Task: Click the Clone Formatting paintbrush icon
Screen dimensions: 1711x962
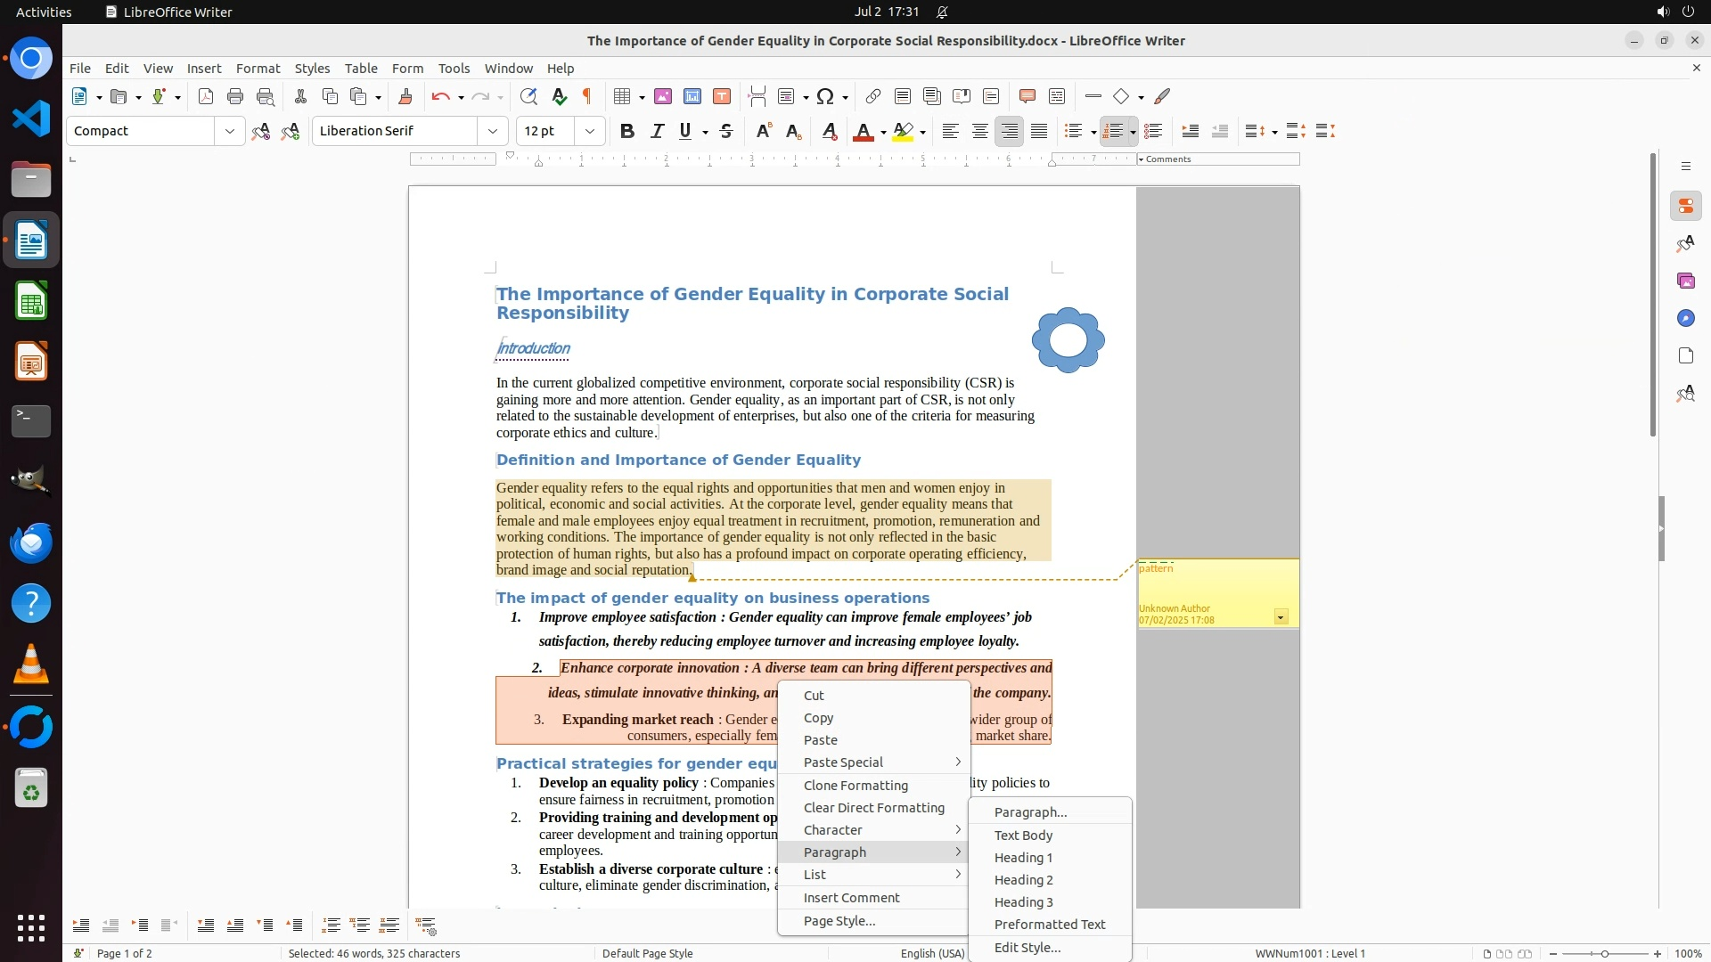Action: pyautogui.click(x=405, y=97)
